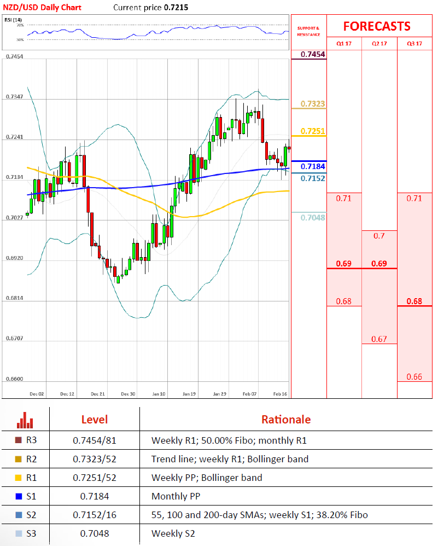Screen dimensions: 438x546
Task: Click the FORECASTS heading
Action: (x=376, y=26)
